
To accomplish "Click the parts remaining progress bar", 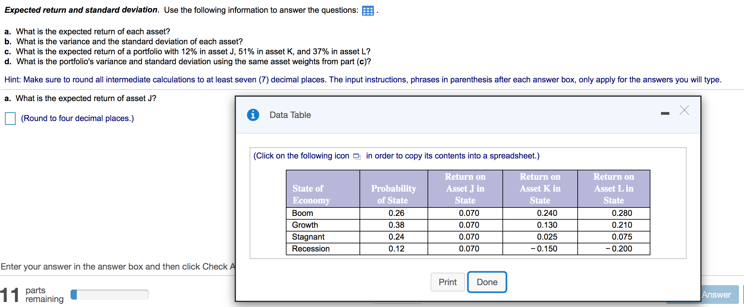I will click(109, 294).
